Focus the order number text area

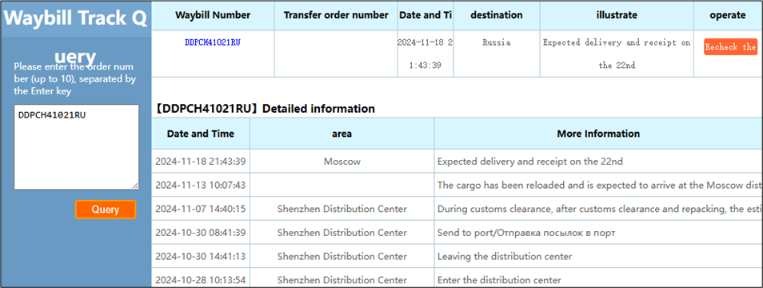point(77,147)
